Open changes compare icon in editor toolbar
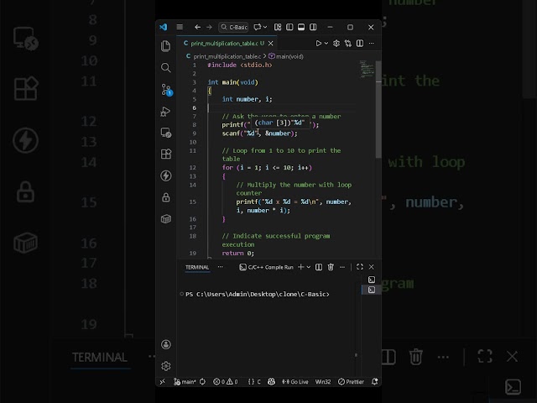 [x=348, y=43]
